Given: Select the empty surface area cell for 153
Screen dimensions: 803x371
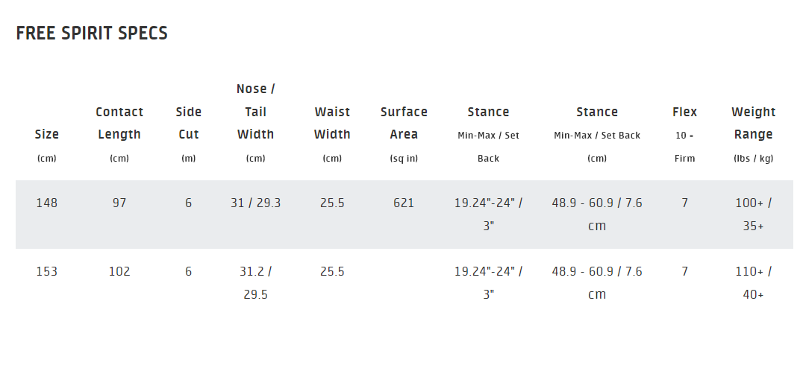Looking at the screenshot, I should (404, 282).
